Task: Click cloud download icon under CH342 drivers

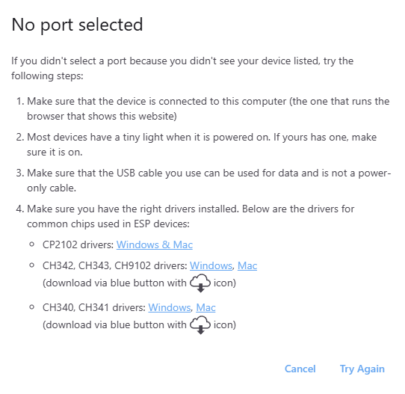Action: tap(200, 283)
